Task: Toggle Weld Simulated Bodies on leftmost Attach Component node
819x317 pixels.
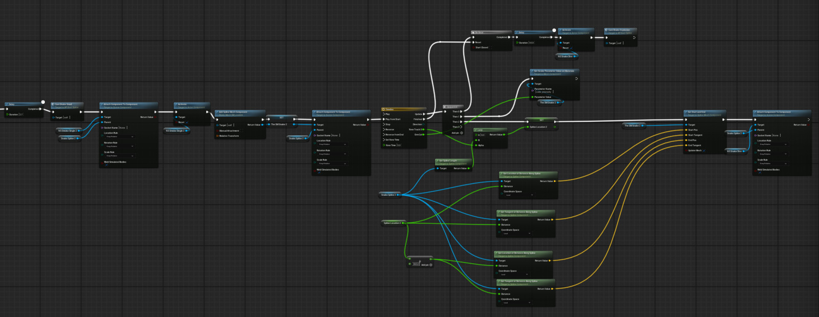Action: pyautogui.click(x=106, y=165)
